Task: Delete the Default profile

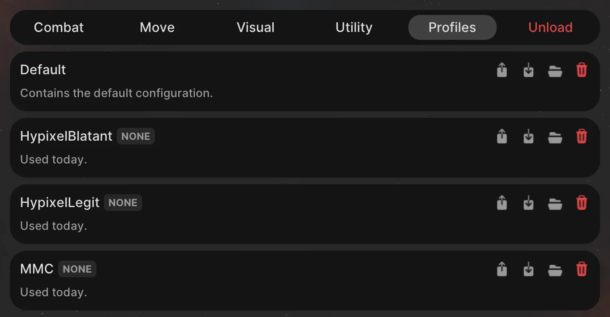Action: pyautogui.click(x=582, y=70)
